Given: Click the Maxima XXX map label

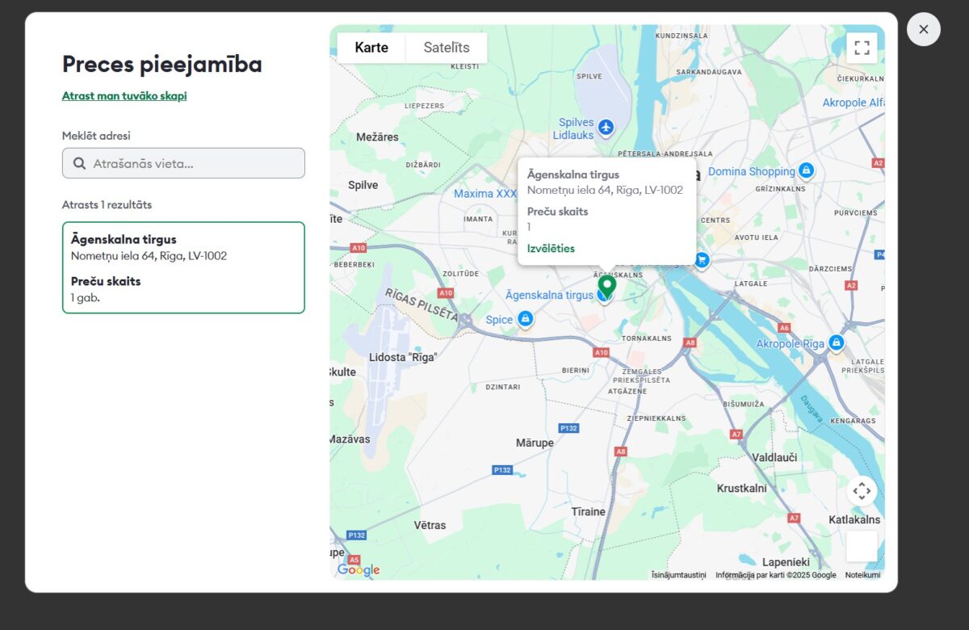Looking at the screenshot, I should [x=484, y=194].
